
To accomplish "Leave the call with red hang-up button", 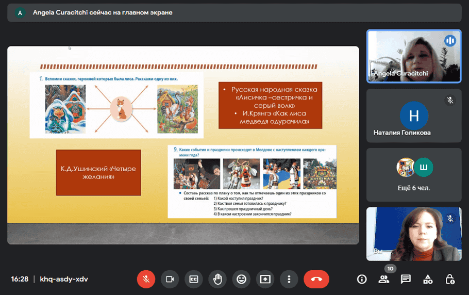I will pyautogui.click(x=316, y=279).
